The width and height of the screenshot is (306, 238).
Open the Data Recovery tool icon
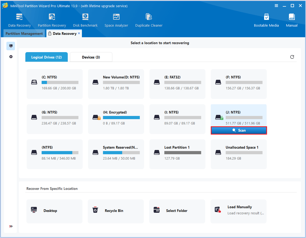tap(19, 17)
